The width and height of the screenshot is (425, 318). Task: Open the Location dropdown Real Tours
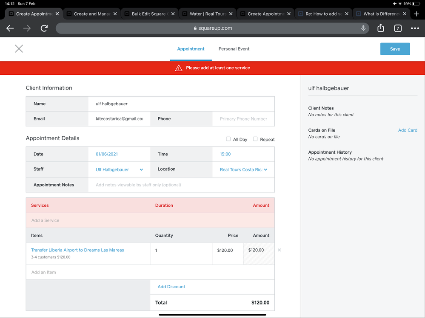(x=243, y=169)
